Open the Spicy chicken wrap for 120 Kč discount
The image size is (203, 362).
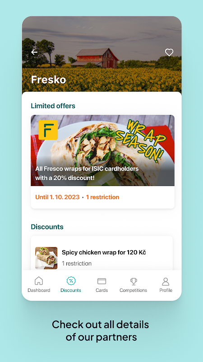tap(102, 253)
